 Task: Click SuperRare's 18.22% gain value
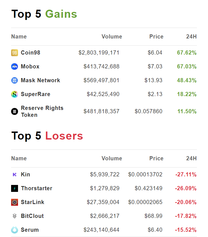(187, 94)
